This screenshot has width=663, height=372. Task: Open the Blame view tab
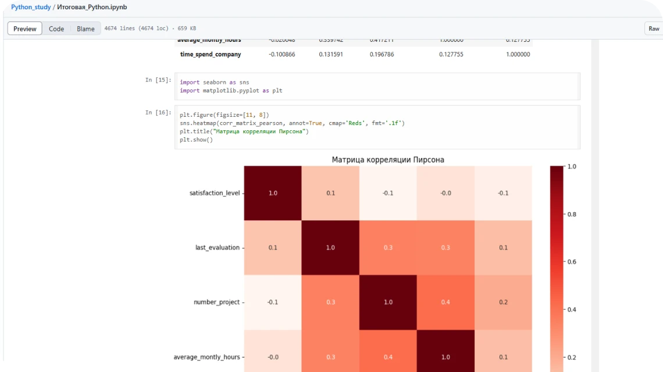[x=85, y=28]
